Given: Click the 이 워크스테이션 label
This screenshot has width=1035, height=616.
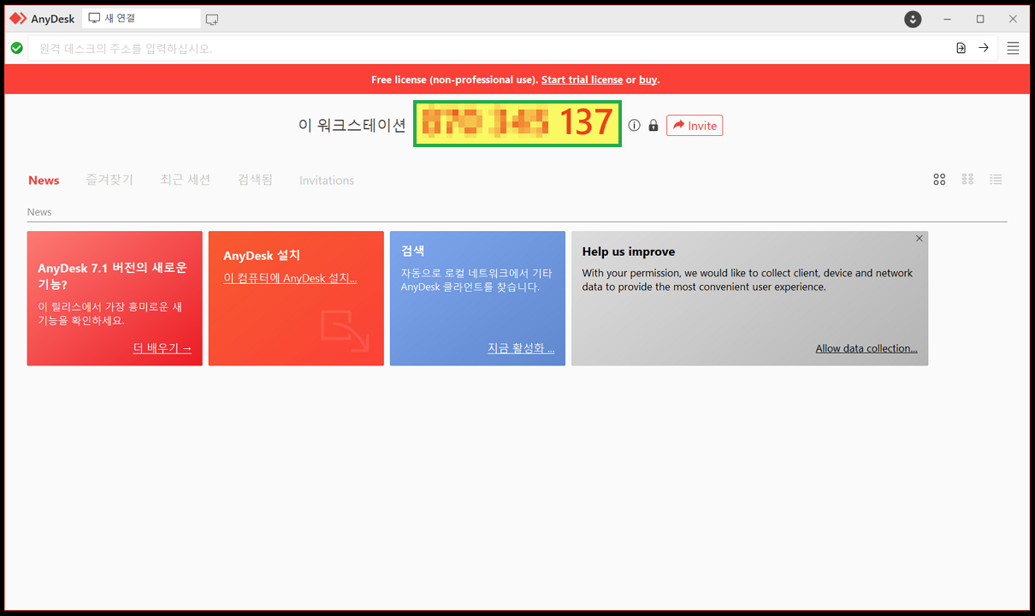Looking at the screenshot, I should pos(352,126).
